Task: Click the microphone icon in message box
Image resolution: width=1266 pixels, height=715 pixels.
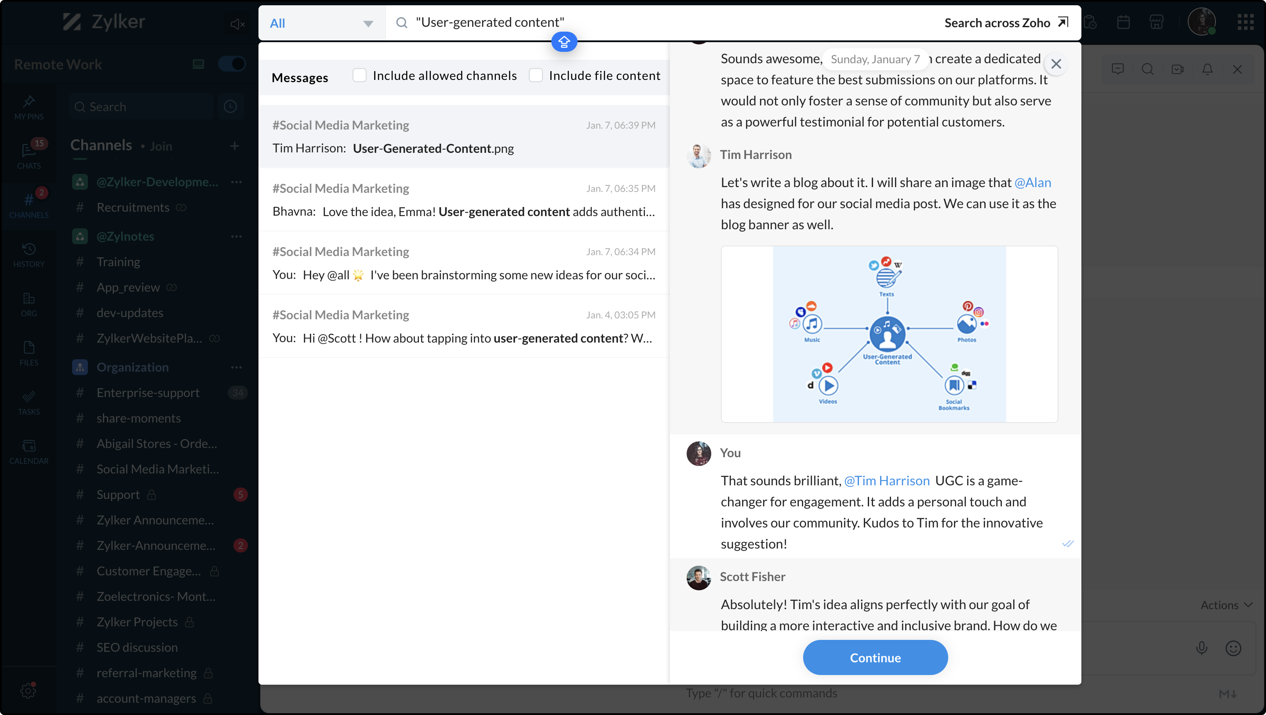Action: pyautogui.click(x=1201, y=648)
